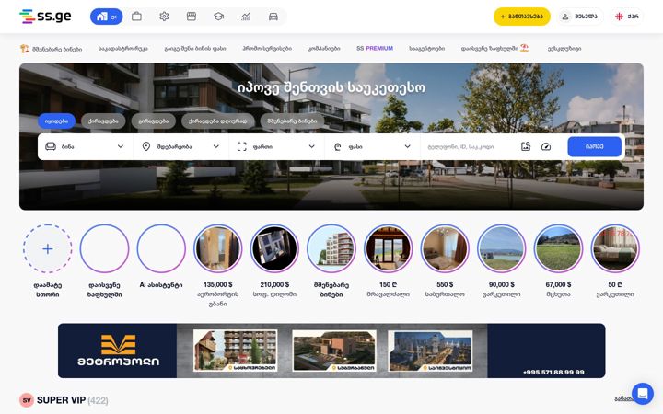Expand the ბინა property type dropdown
The image size is (663, 414).
86,146
